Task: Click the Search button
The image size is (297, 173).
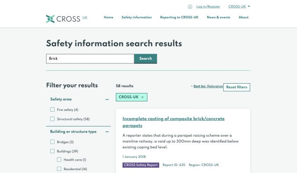Action: click(x=146, y=58)
